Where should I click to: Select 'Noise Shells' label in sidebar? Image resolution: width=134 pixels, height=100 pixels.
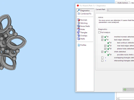click(85, 26)
